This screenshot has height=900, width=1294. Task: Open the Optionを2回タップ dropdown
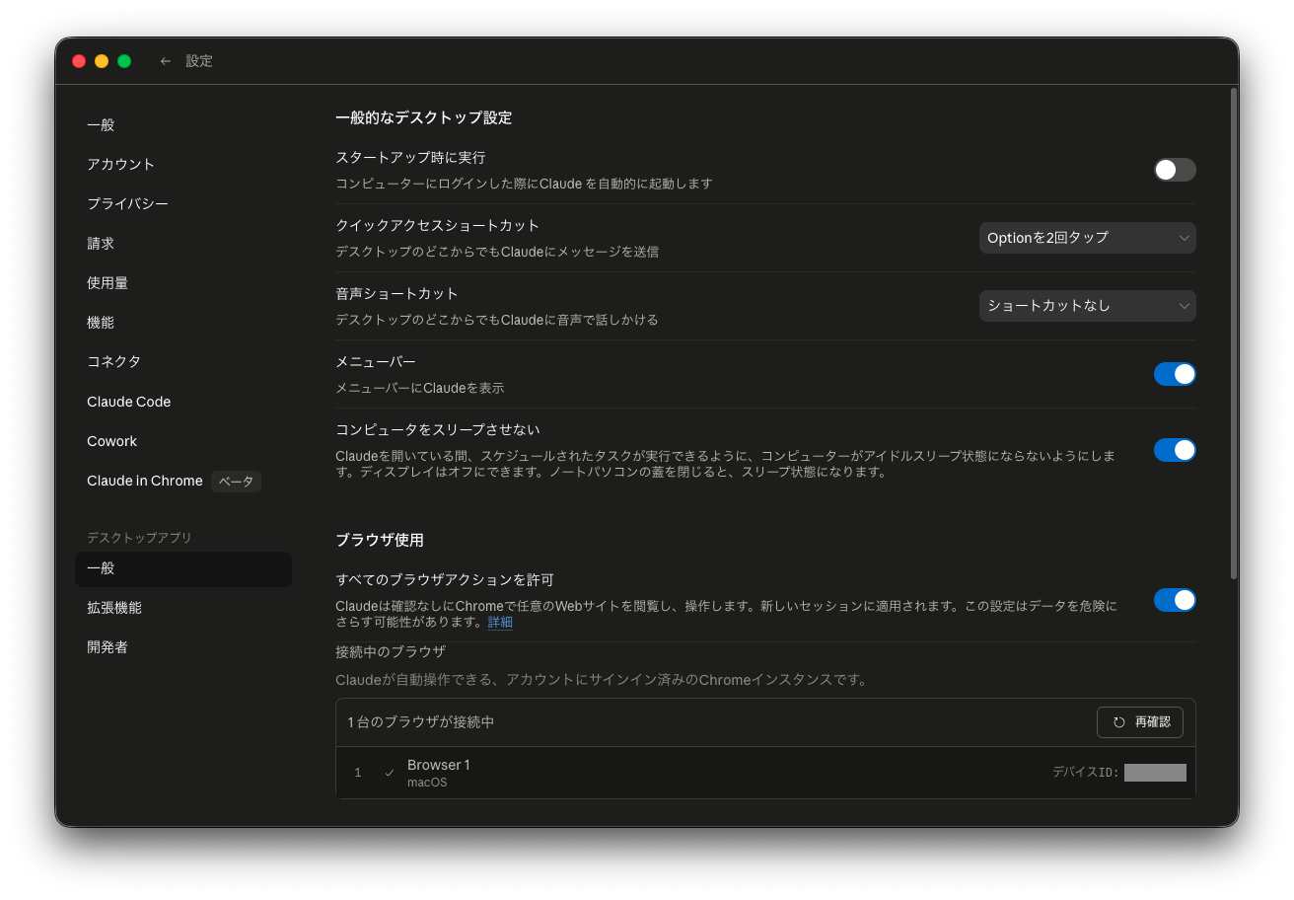(x=1087, y=238)
